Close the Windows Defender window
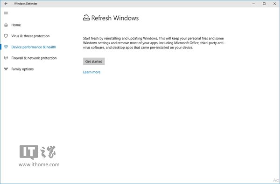The width and height of the screenshot is (280, 184). 275,4
